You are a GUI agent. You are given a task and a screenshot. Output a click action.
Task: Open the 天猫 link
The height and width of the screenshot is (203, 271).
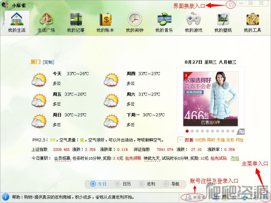221,140
